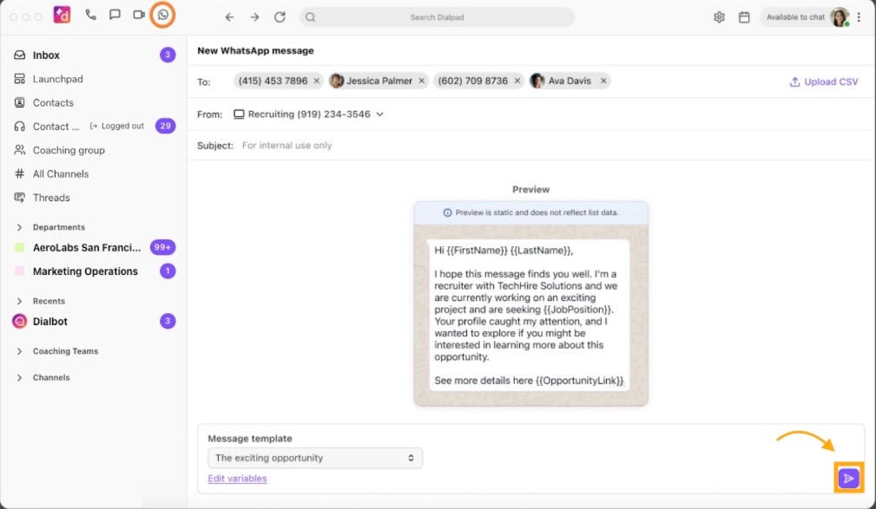Open the WhatsApp message icon

163,15
